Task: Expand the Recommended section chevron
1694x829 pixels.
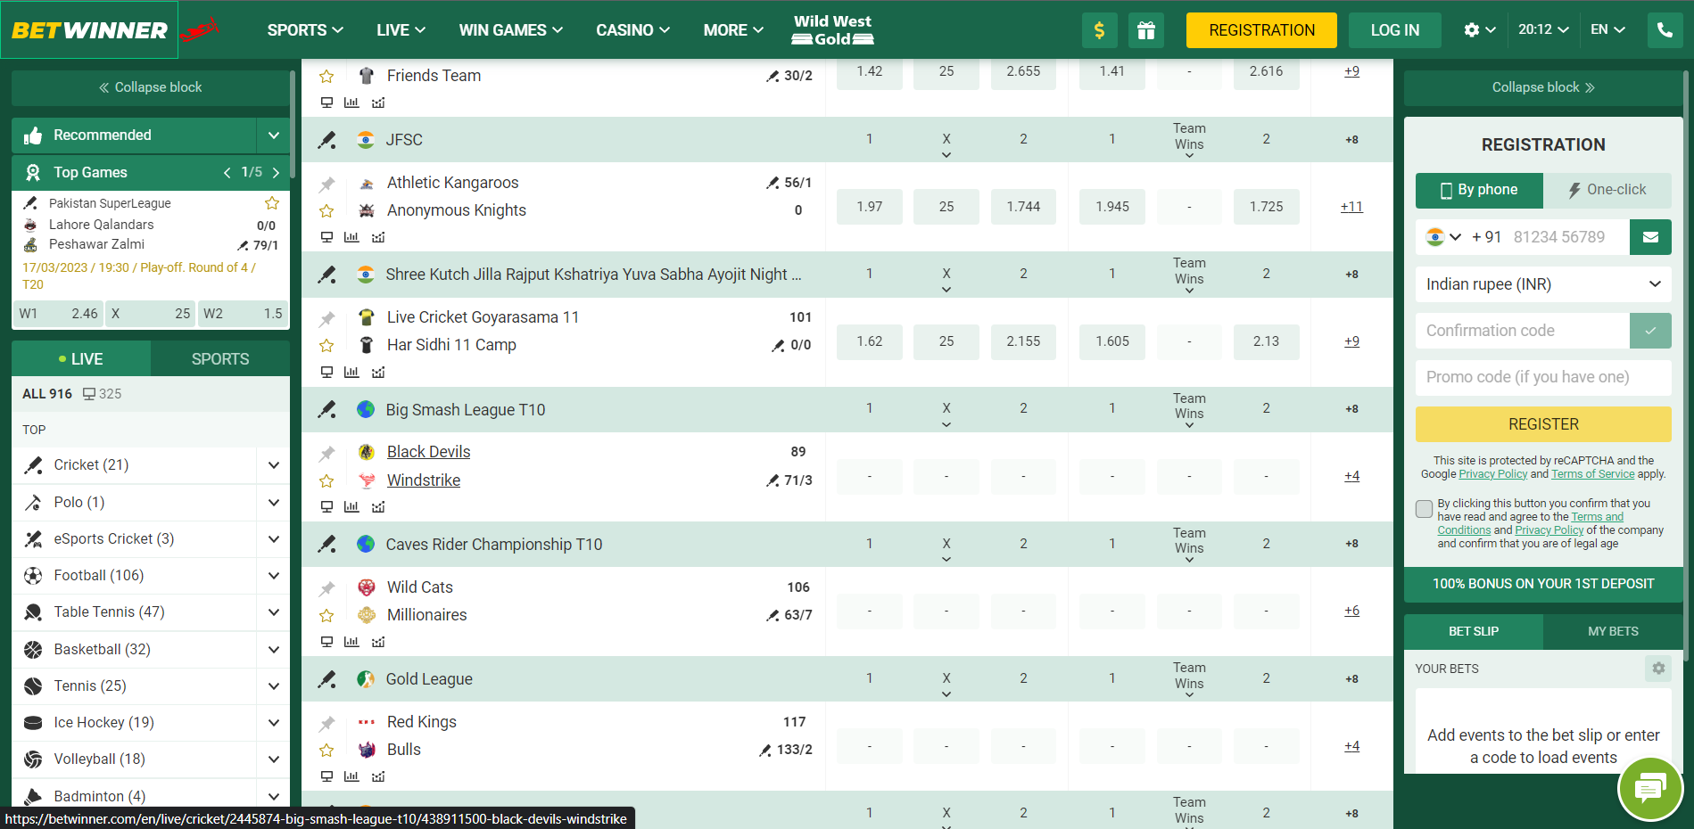Action: pyautogui.click(x=274, y=135)
